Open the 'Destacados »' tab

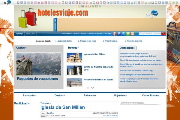tap(127, 48)
